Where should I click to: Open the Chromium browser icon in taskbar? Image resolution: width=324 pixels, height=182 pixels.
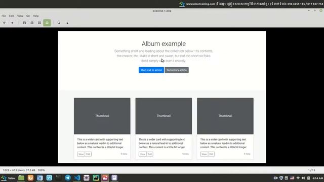40,178
